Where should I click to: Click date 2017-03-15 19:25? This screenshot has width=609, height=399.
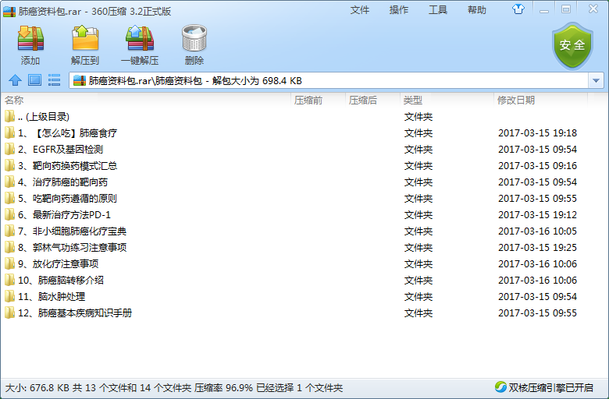click(537, 247)
